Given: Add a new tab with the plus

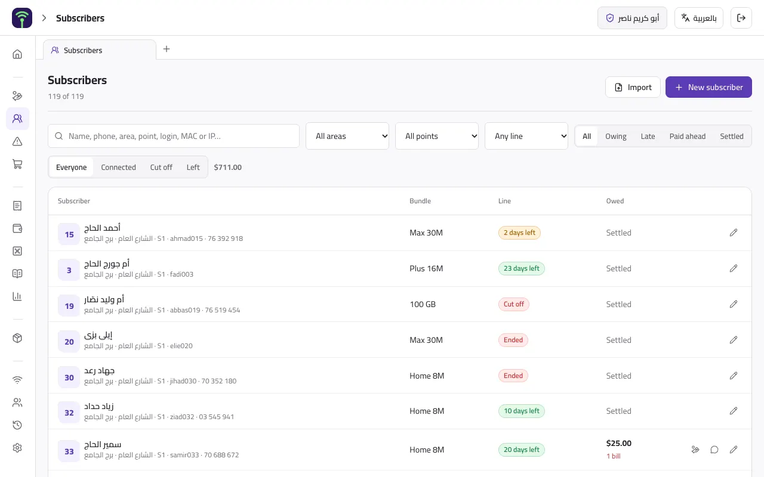Looking at the screenshot, I should click(167, 49).
